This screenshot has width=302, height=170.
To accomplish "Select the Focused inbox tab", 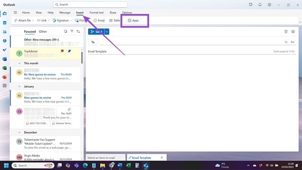I will 30,31.
